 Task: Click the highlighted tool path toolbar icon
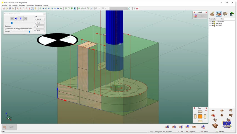tap(32, 8)
